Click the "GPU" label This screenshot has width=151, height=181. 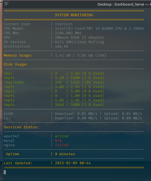tap(7, 38)
